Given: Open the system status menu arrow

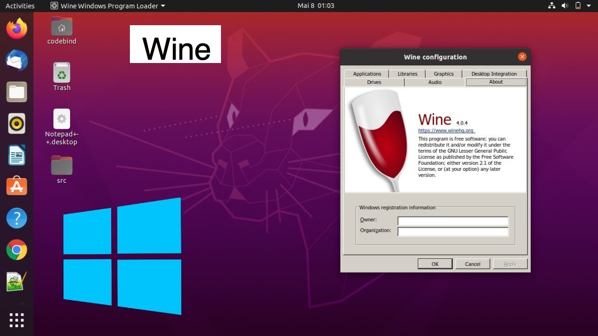Looking at the screenshot, I should pos(589,6).
